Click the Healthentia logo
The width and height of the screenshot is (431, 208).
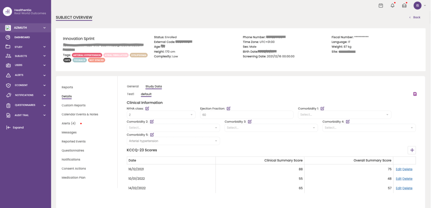8,11
